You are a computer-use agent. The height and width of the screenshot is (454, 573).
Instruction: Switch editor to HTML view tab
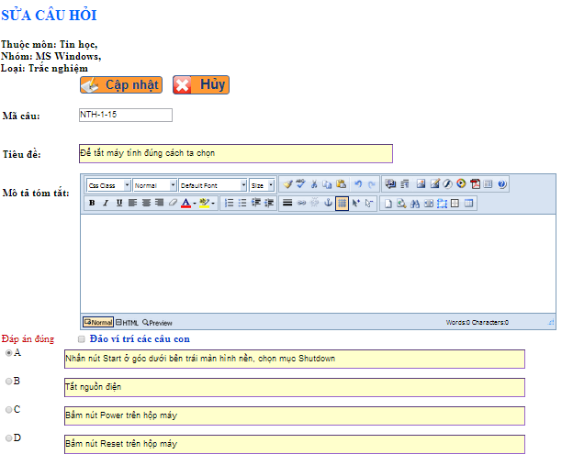tap(127, 323)
